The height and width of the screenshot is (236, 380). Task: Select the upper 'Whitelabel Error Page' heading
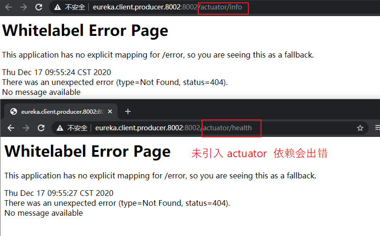pyautogui.click(x=85, y=31)
